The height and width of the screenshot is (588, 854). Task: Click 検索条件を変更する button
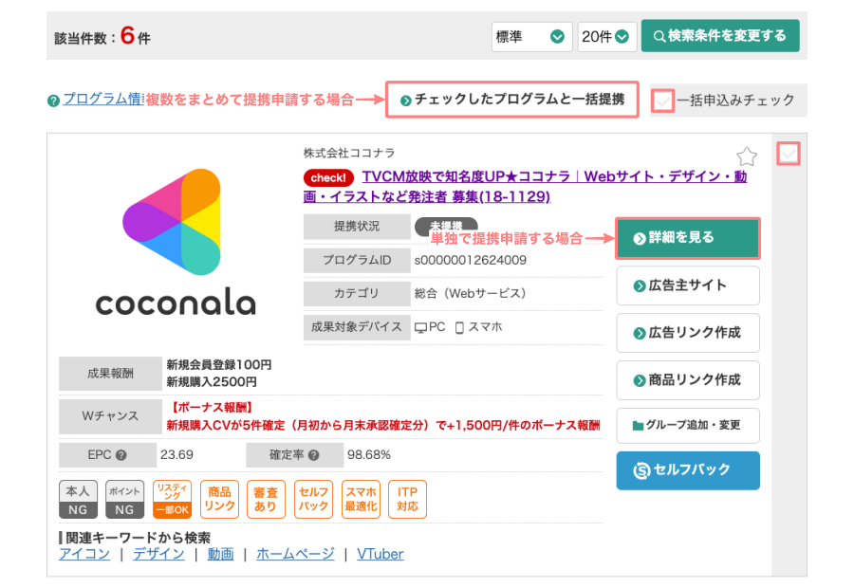click(720, 36)
